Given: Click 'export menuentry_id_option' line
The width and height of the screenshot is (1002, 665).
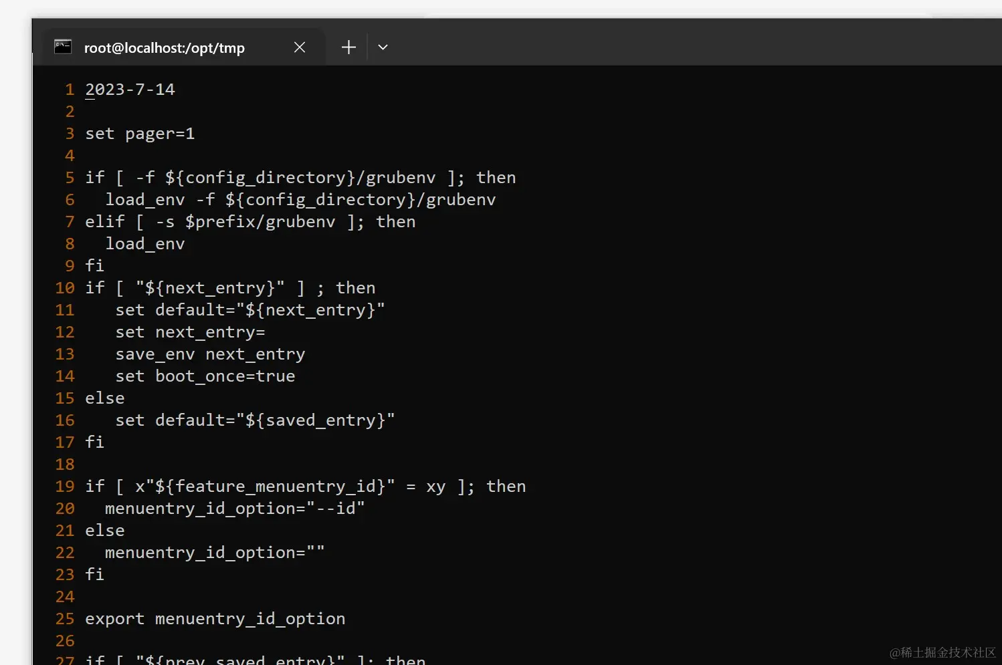Looking at the screenshot, I should tap(215, 619).
